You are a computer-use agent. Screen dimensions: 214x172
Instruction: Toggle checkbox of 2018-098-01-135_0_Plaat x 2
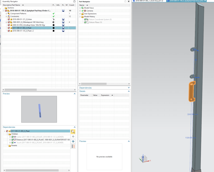click(x=9, y=31)
